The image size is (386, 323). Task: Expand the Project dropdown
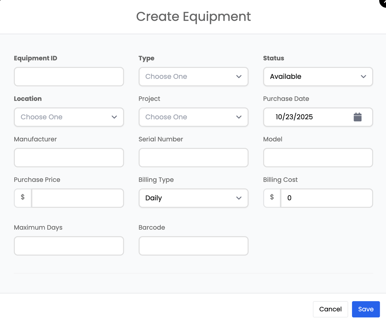coord(193,117)
